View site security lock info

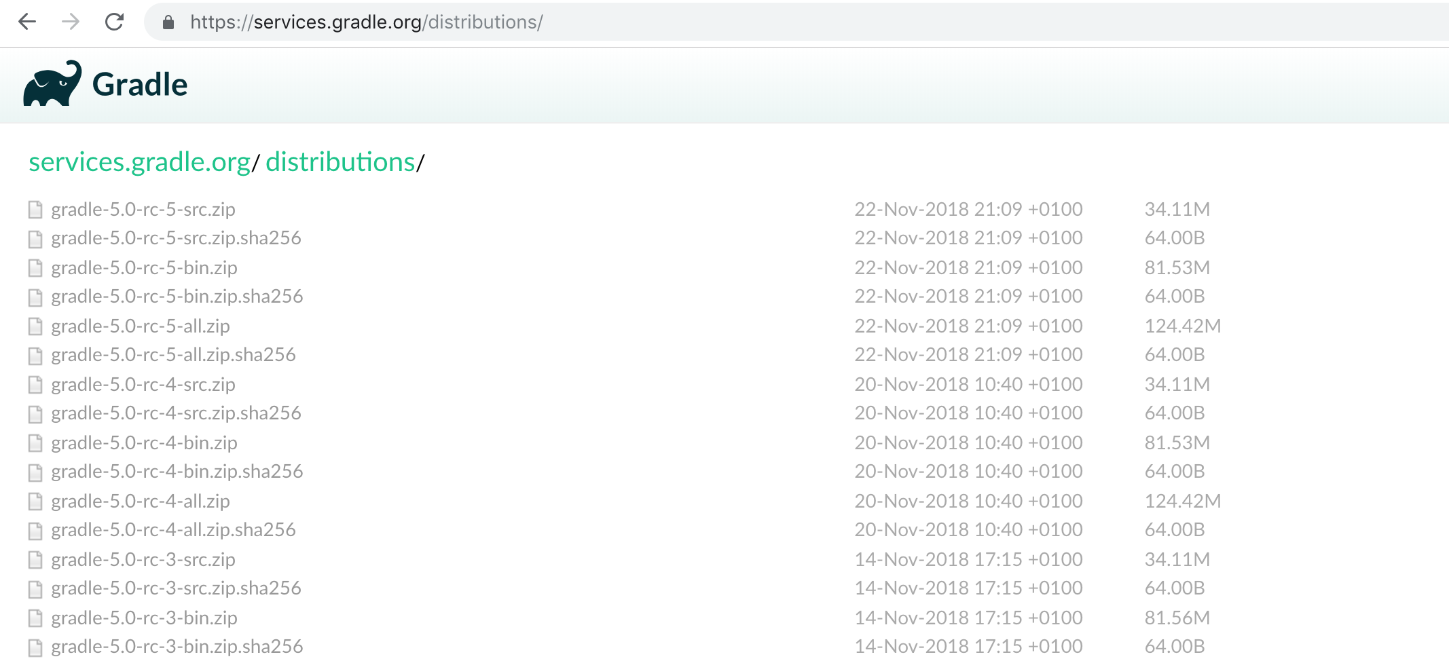tap(168, 22)
